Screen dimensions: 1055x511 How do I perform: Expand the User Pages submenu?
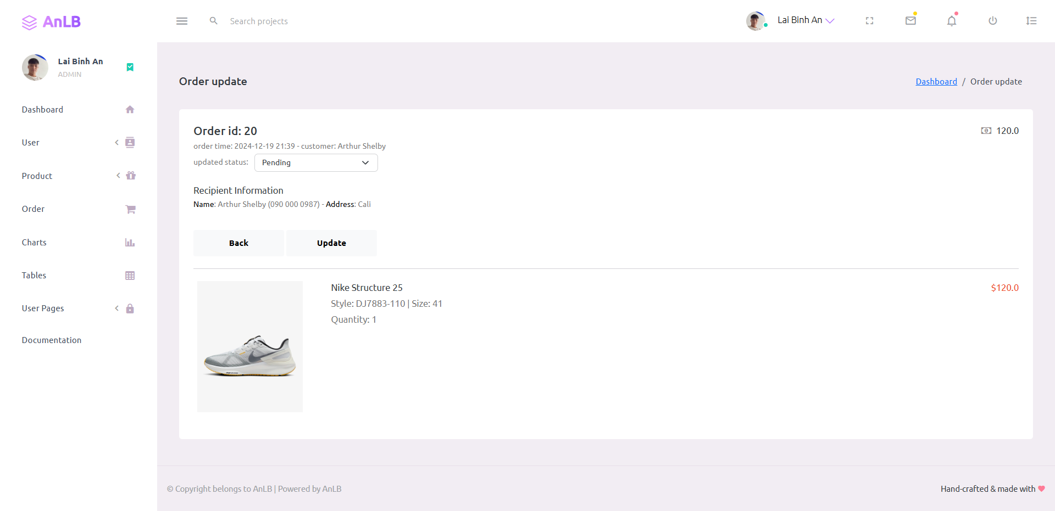pos(79,308)
